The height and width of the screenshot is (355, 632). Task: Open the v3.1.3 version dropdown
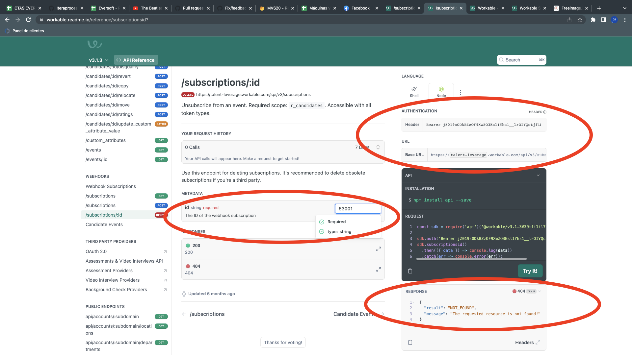click(x=99, y=60)
